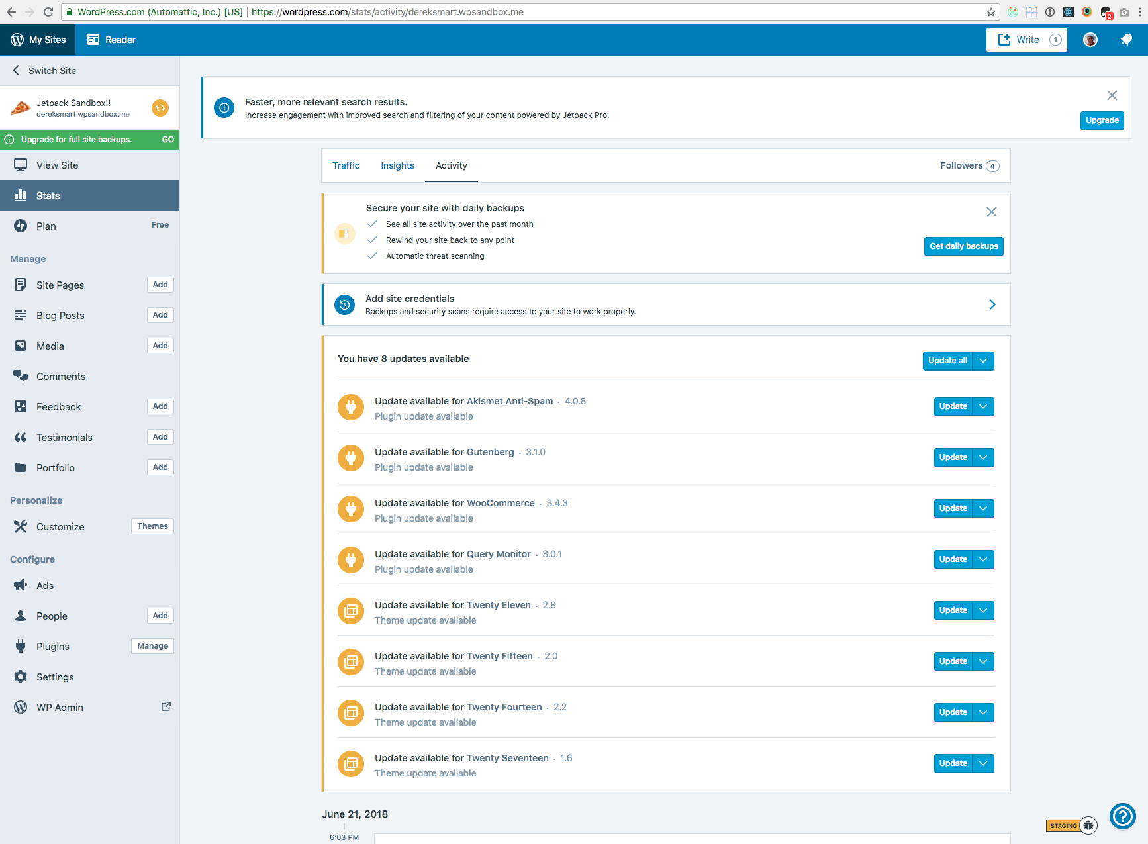Open Settings in the sidebar
1148x844 pixels.
(89, 677)
